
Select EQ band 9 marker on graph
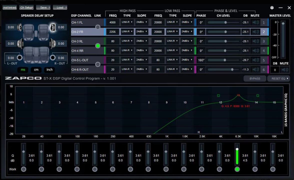click(166, 102)
